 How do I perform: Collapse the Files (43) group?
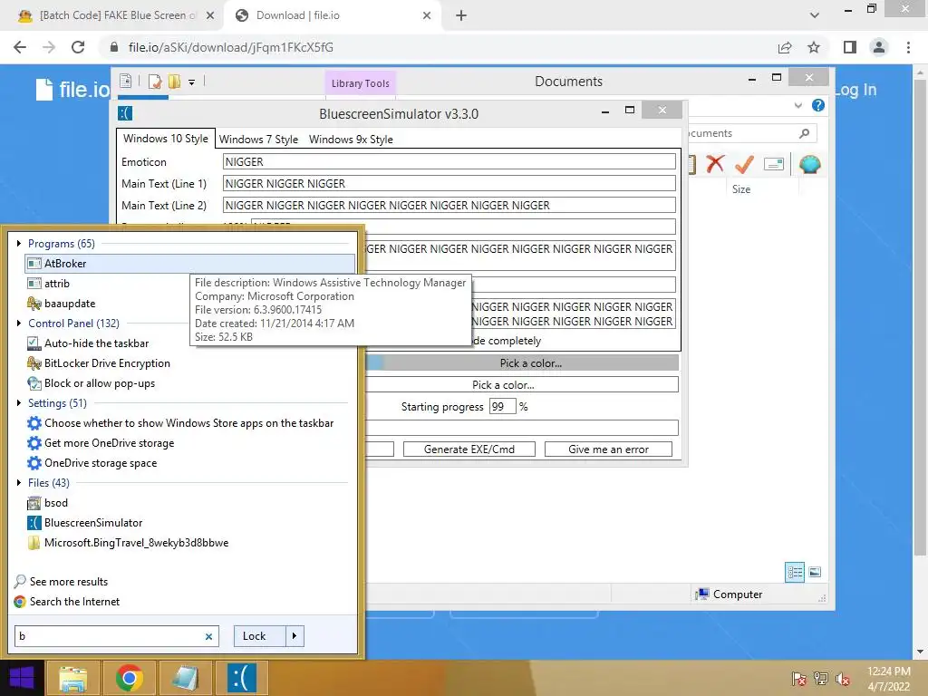(19, 483)
